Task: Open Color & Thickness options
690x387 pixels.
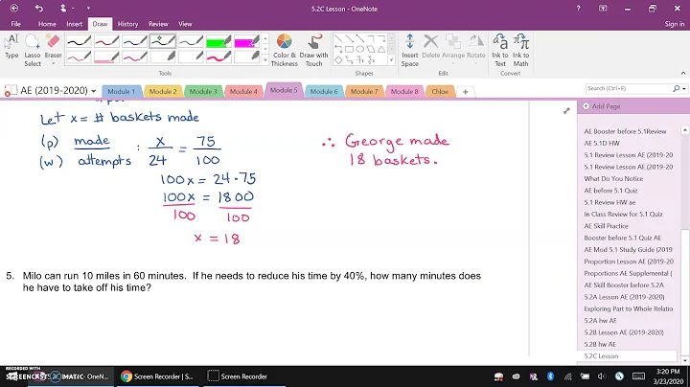Action: tap(285, 50)
